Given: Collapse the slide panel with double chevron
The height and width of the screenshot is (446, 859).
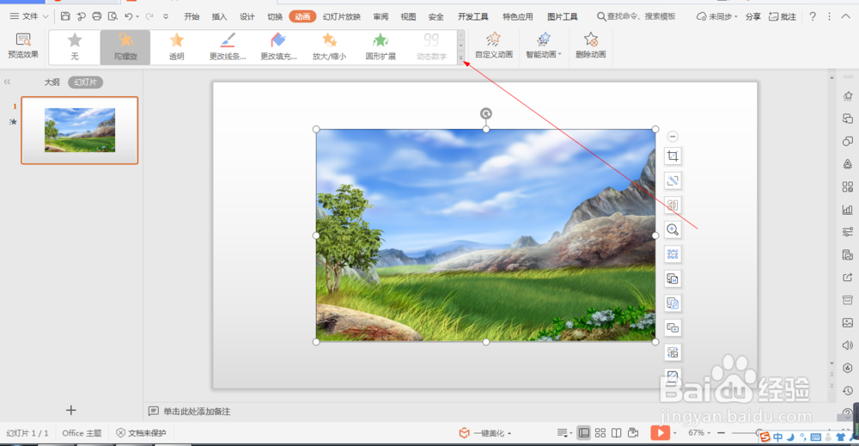Looking at the screenshot, I should [x=7, y=82].
